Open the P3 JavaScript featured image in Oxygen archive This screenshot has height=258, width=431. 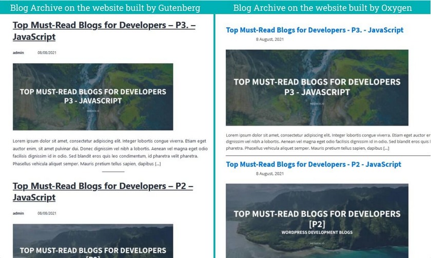pyautogui.click(x=317, y=87)
